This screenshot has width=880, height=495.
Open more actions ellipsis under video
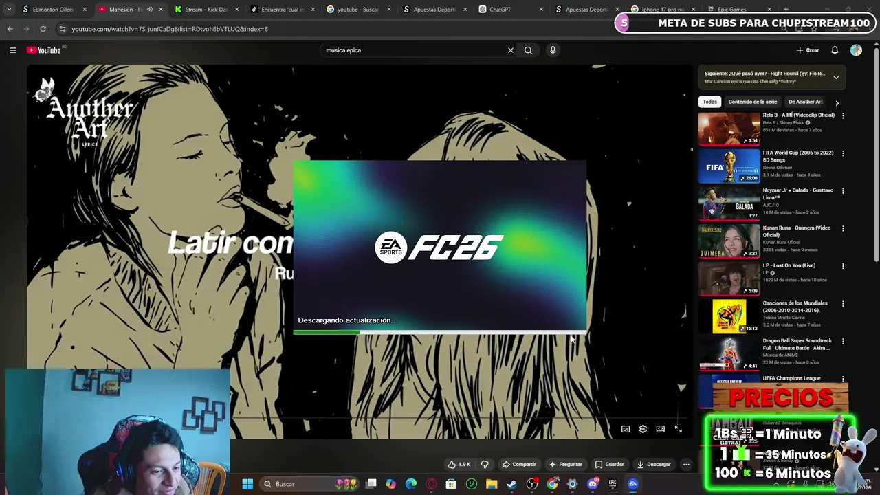[686, 465]
